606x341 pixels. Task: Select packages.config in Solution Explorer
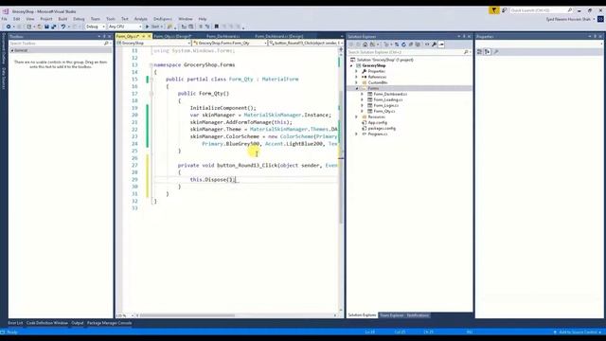(382, 129)
